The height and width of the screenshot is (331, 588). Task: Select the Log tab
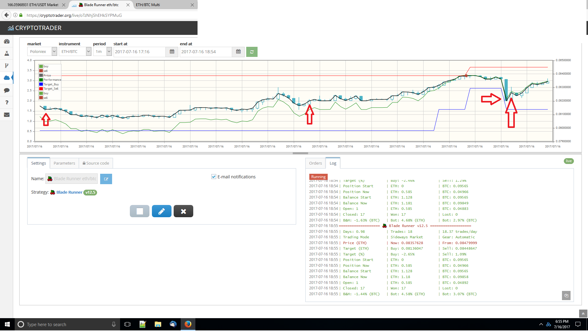click(333, 163)
